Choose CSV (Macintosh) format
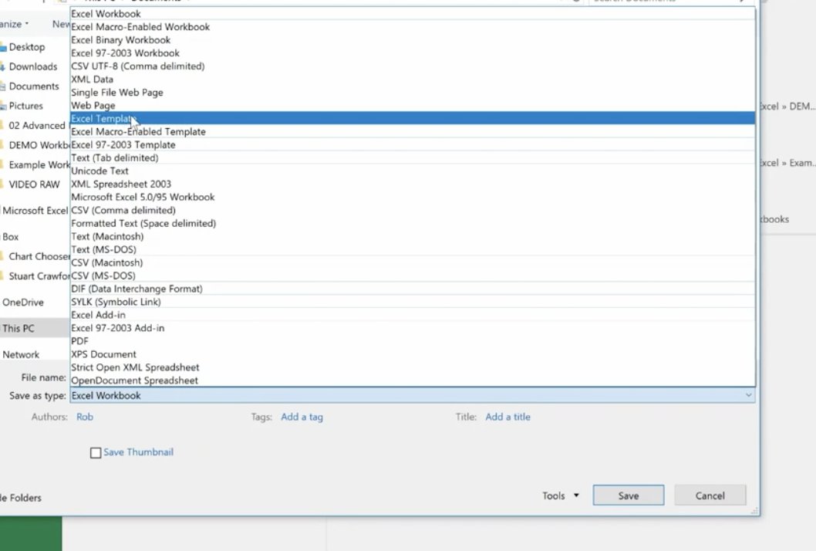816x551 pixels. point(413,262)
